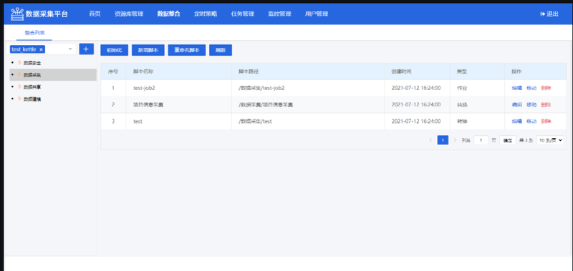
Task: Click the 退出 logout icon
Action: coord(542,14)
